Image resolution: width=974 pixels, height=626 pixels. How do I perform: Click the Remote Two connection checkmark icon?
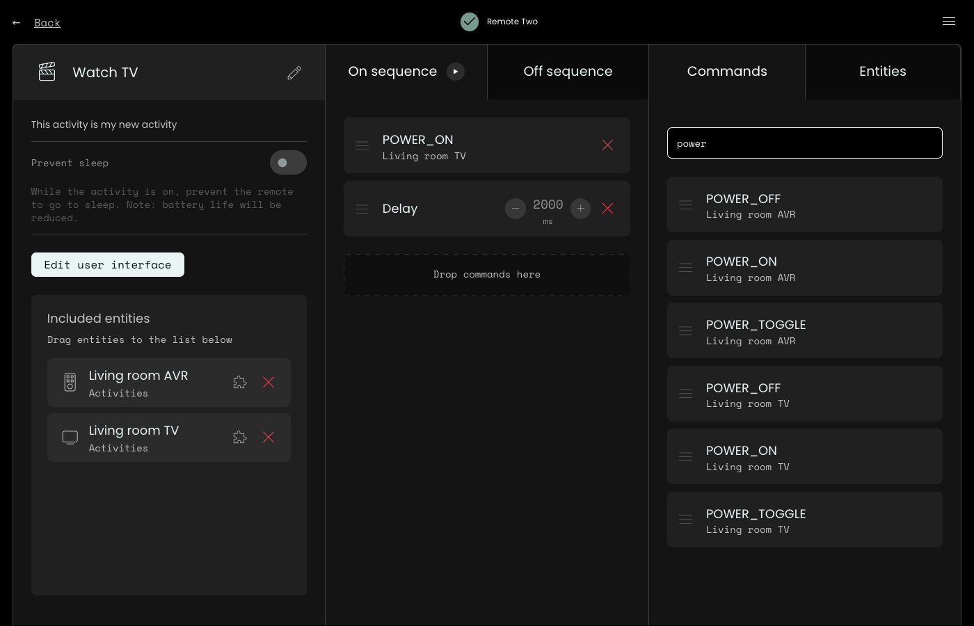coord(470,22)
